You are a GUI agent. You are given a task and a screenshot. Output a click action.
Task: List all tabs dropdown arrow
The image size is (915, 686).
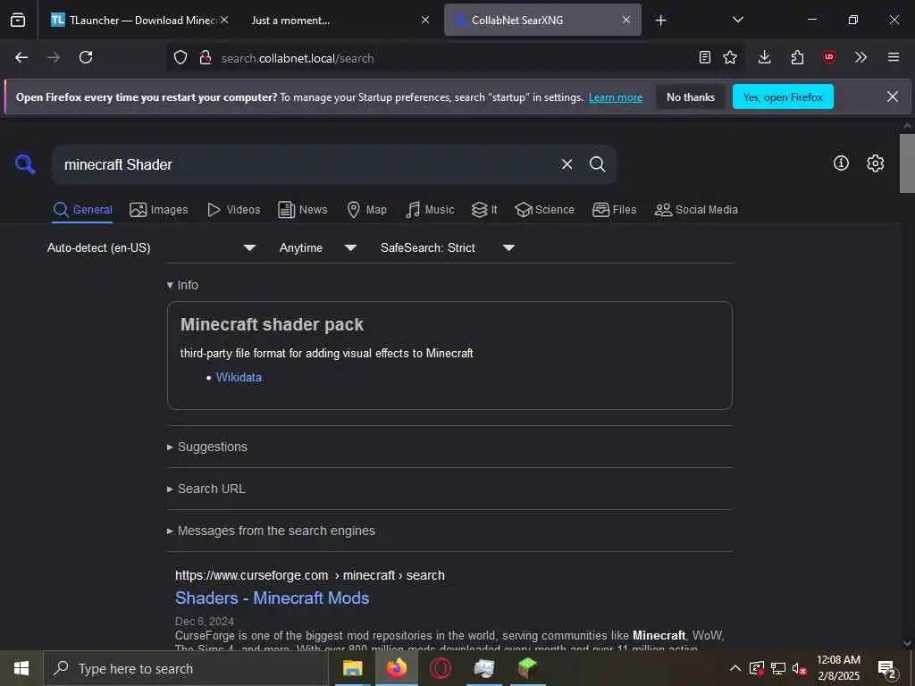pyautogui.click(x=737, y=21)
